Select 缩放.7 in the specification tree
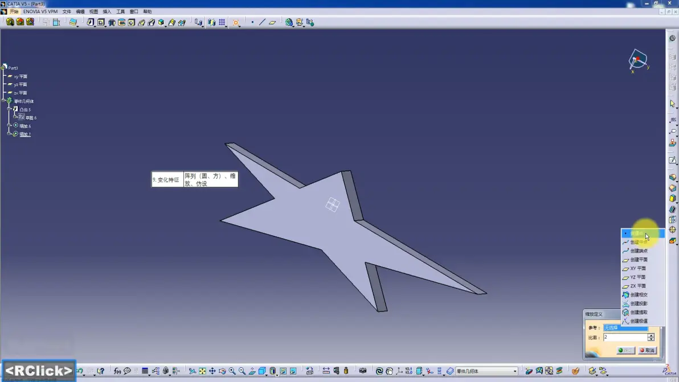Screen dimensions: 679x382 point(25,134)
